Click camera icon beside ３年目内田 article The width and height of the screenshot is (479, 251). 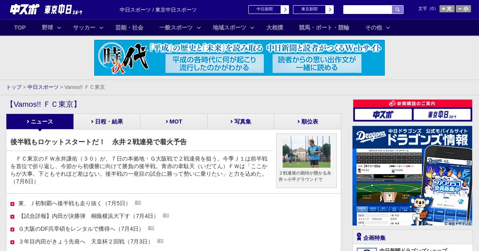click(160, 241)
